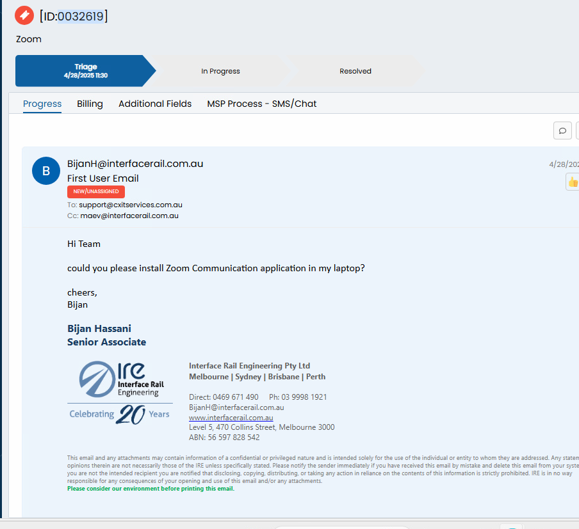The image size is (579, 529).
Task: Click the BijanH email address in the signature
Action: [236, 407]
